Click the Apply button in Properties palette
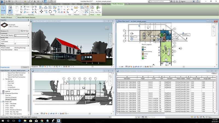The width and height of the screenshot is (219, 123). [x=25, y=67]
